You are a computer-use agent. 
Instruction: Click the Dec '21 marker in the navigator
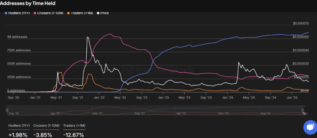97,113
